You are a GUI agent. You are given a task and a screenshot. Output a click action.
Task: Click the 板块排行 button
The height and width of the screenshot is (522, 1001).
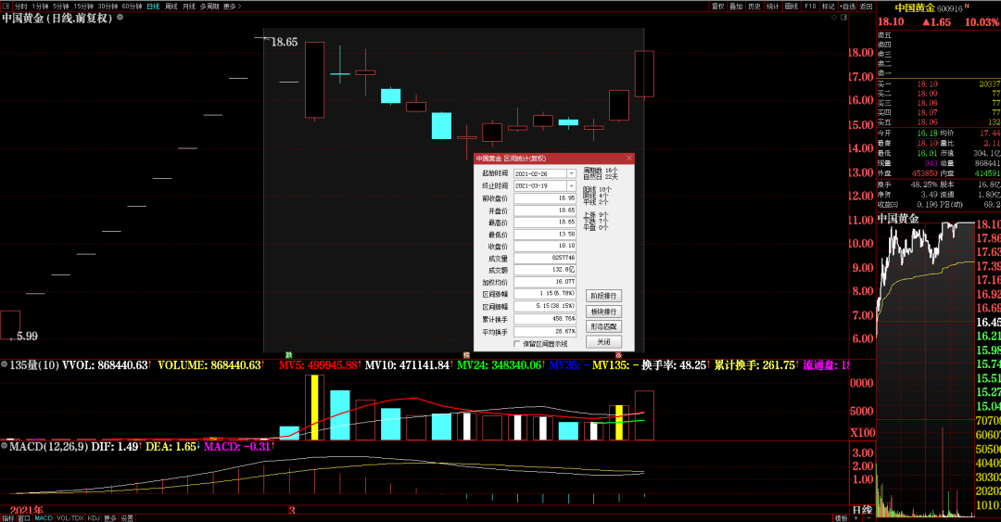click(604, 312)
